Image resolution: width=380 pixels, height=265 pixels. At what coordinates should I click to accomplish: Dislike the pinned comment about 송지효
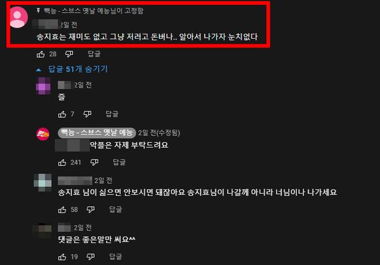pos(69,54)
